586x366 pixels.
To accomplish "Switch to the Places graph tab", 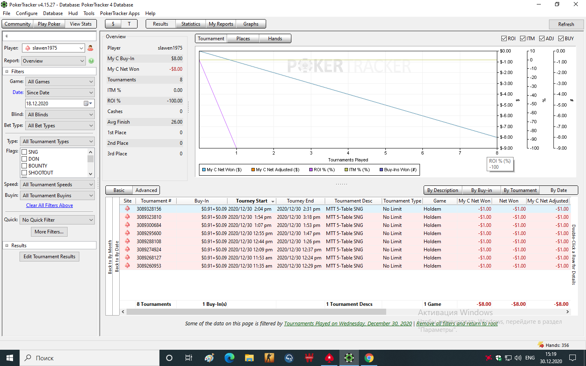I will 243,39.
